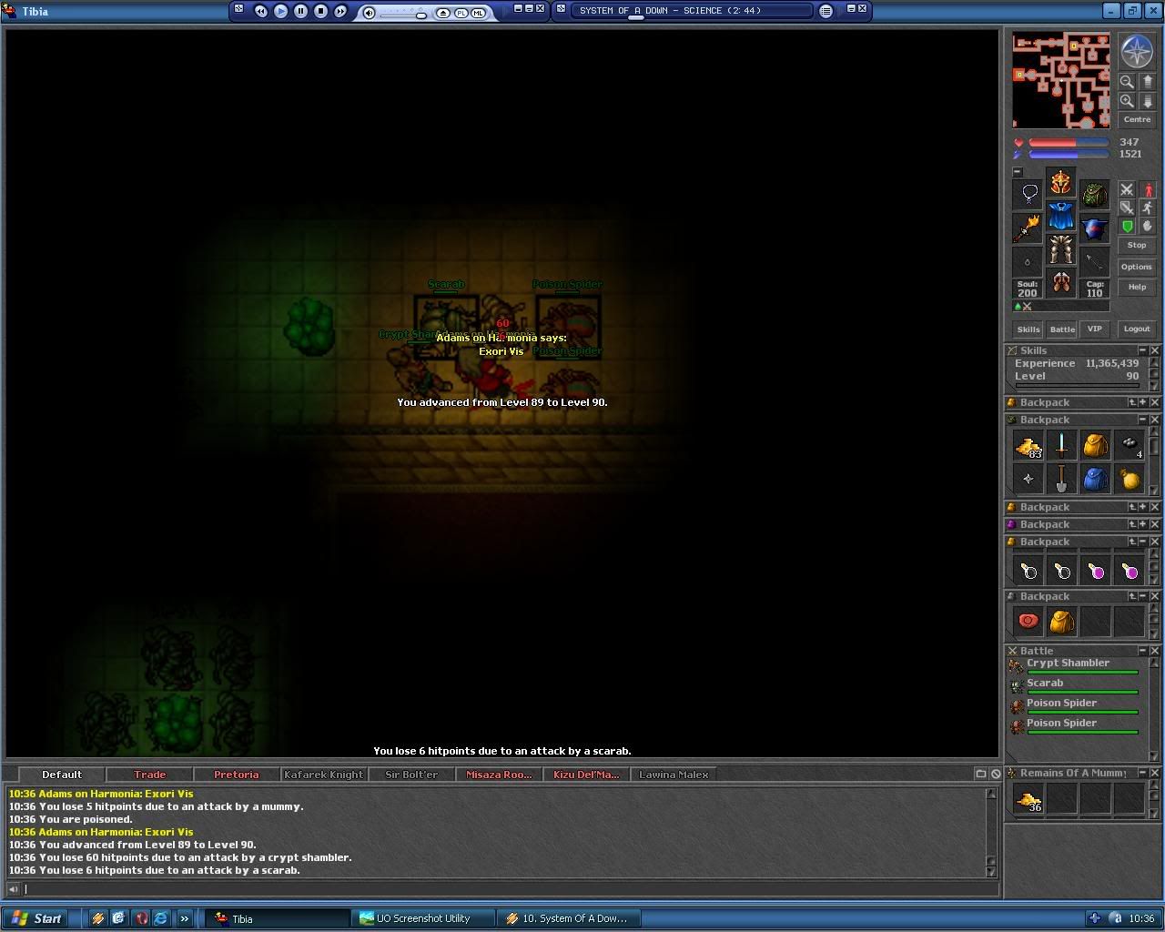Screen dimensions: 1165x932
Task: Move minimap up one floor
Action: [x=1147, y=81]
